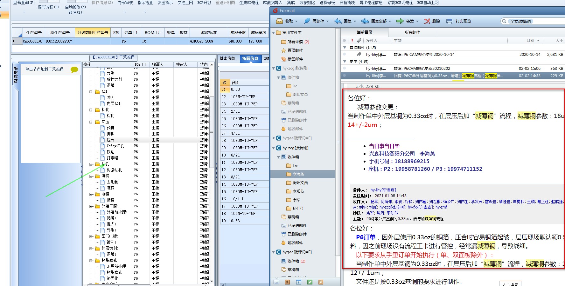Click the compose mail (写邮件) feather icon
565x286 pixels.
pos(307,21)
